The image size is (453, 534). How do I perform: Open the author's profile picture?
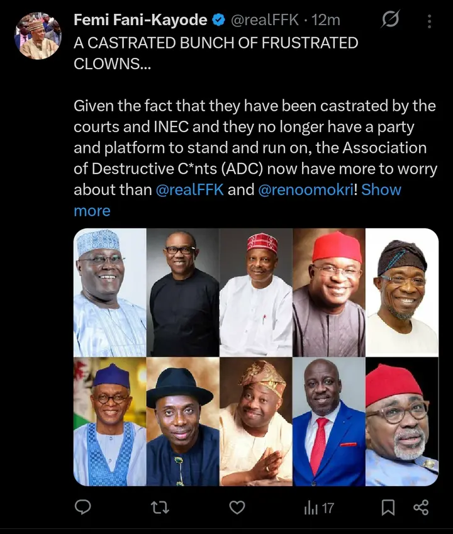(38, 35)
